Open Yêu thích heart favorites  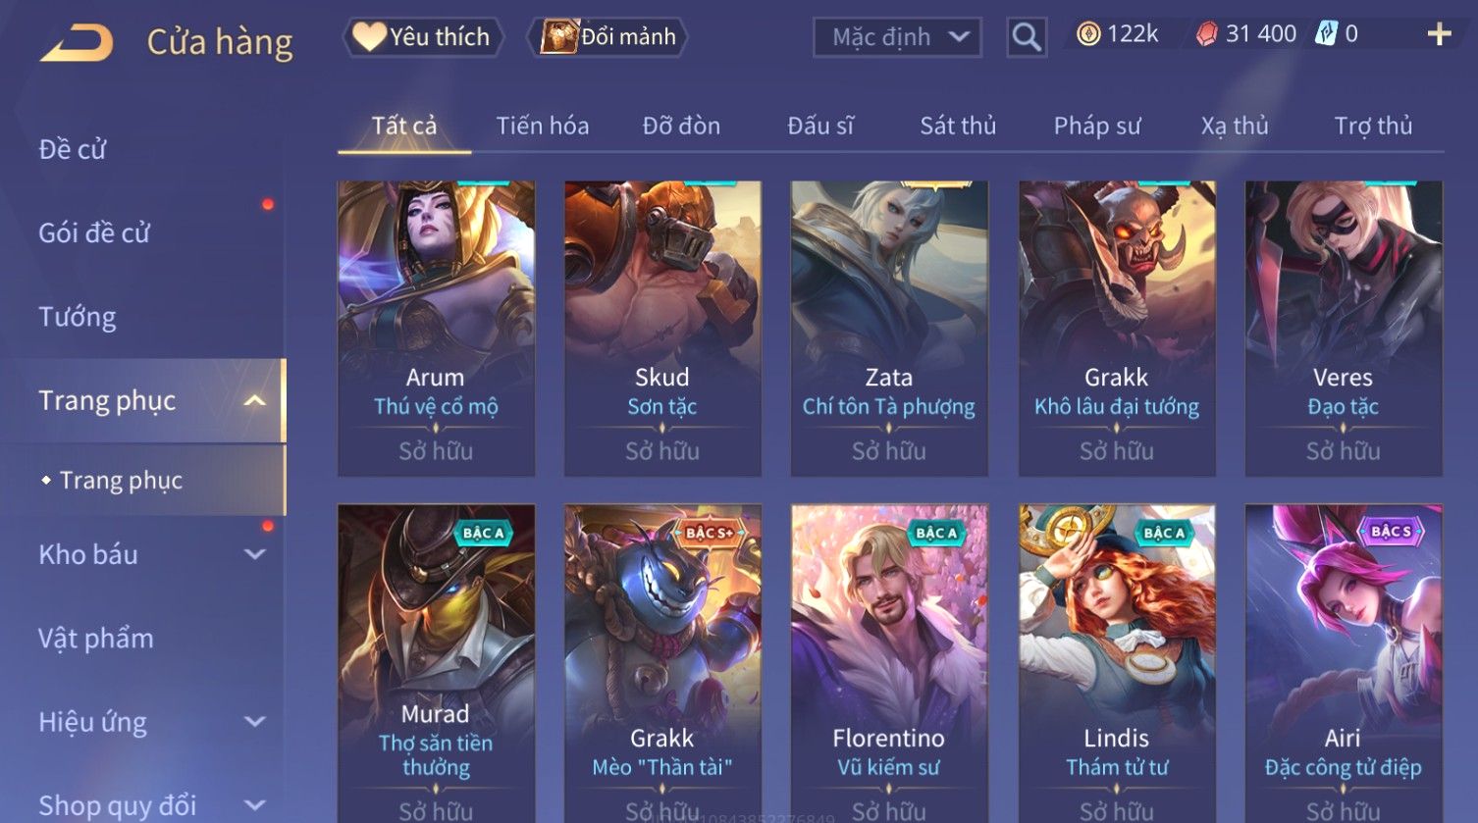[422, 37]
